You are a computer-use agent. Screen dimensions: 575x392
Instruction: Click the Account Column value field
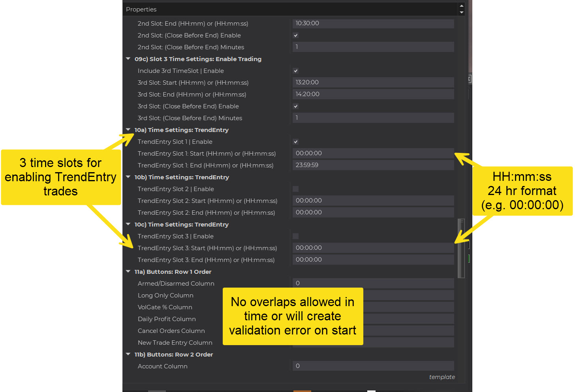coord(373,366)
